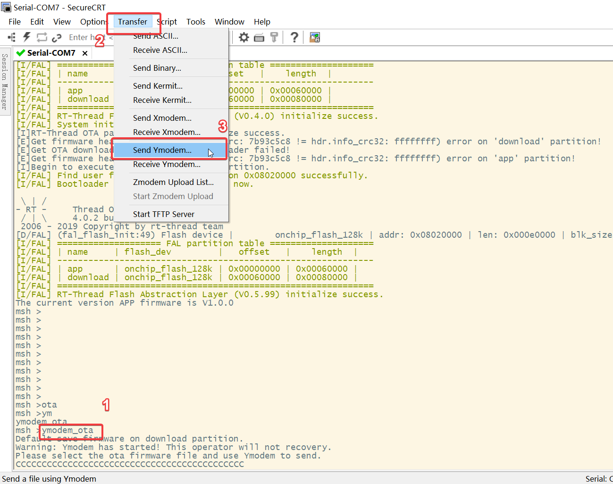
Task: Click 'initialize success.' on the V0.5.99 line
Action: click(334, 294)
